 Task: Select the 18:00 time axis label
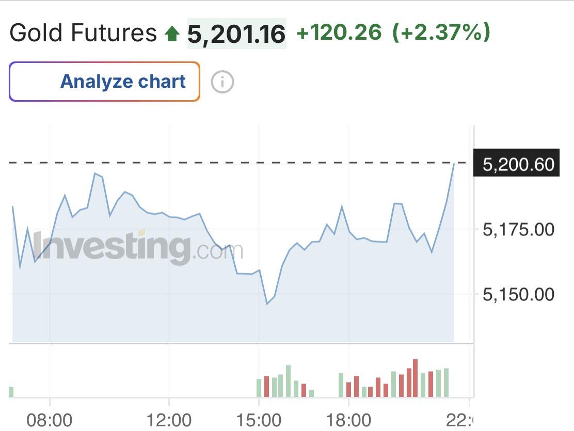point(348,420)
